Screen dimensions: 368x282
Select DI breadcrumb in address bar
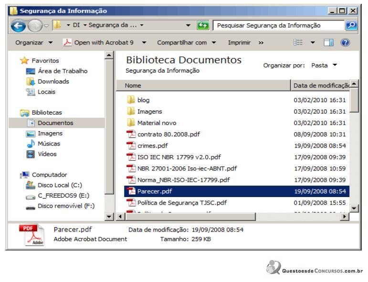(76, 25)
